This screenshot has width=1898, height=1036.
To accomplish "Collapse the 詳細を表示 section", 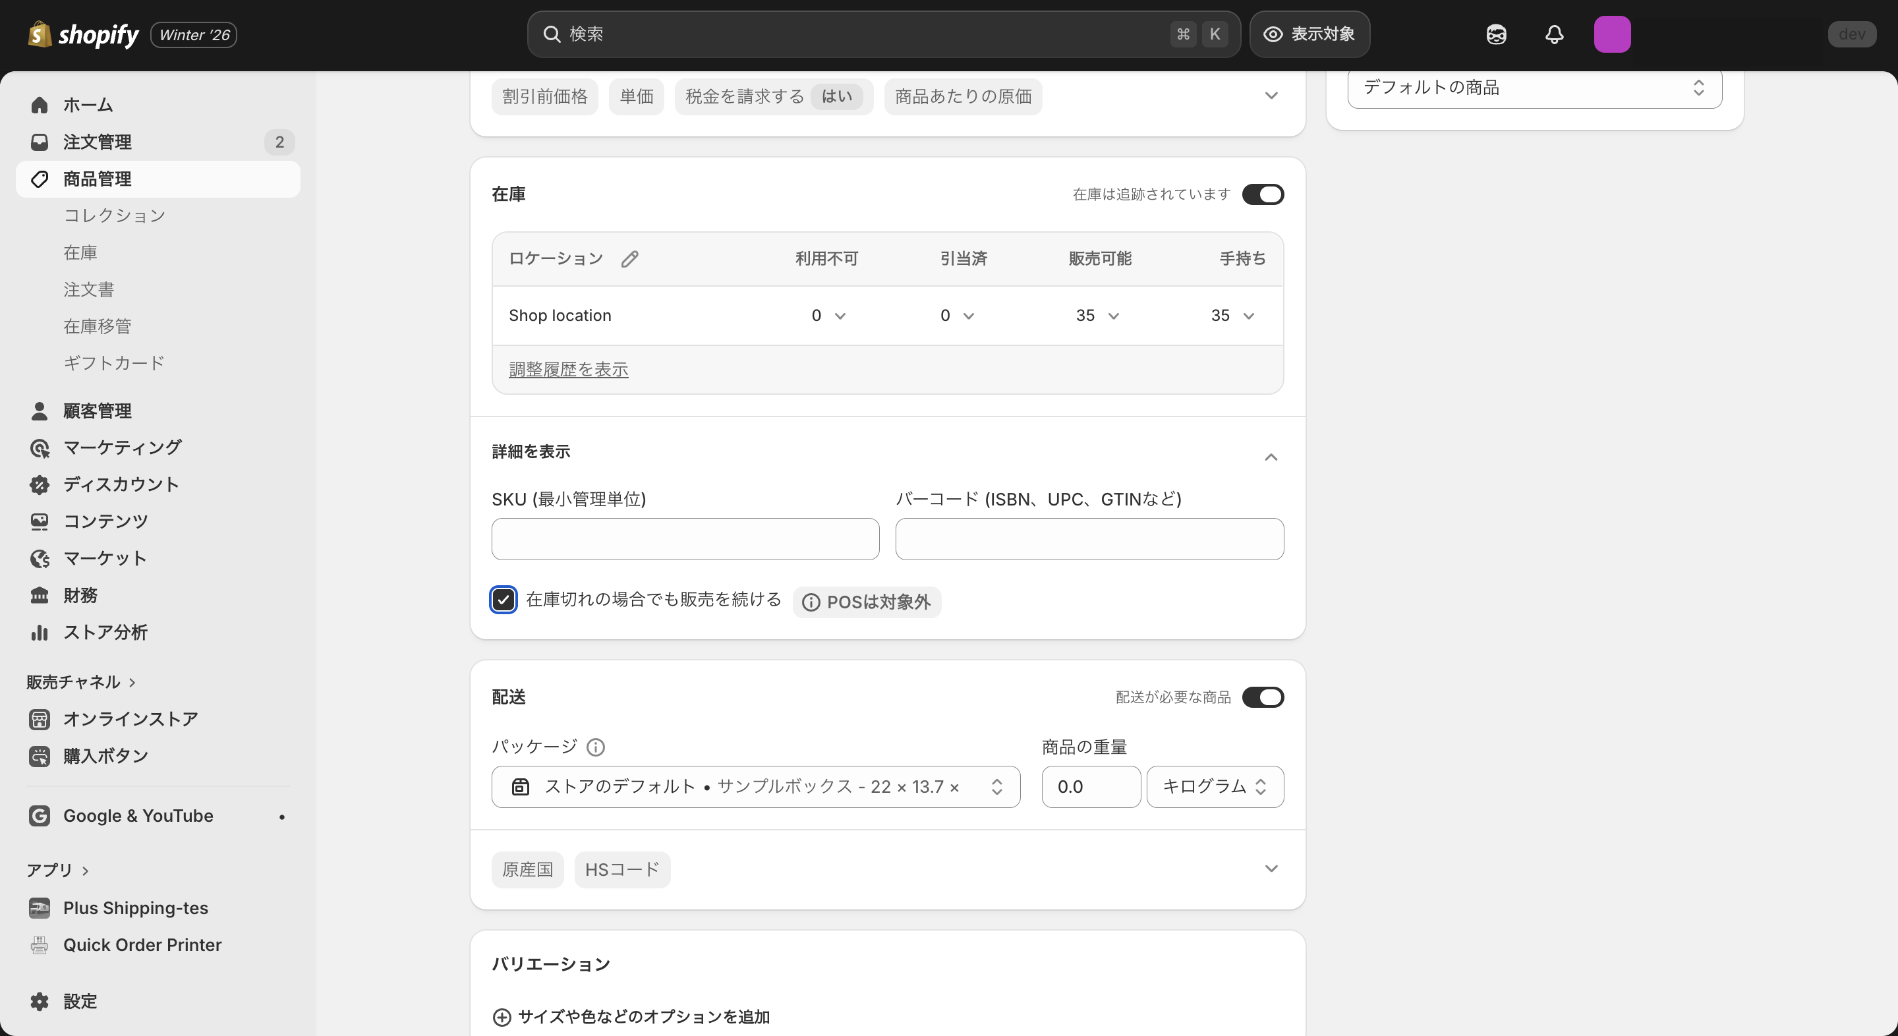I will point(1270,457).
